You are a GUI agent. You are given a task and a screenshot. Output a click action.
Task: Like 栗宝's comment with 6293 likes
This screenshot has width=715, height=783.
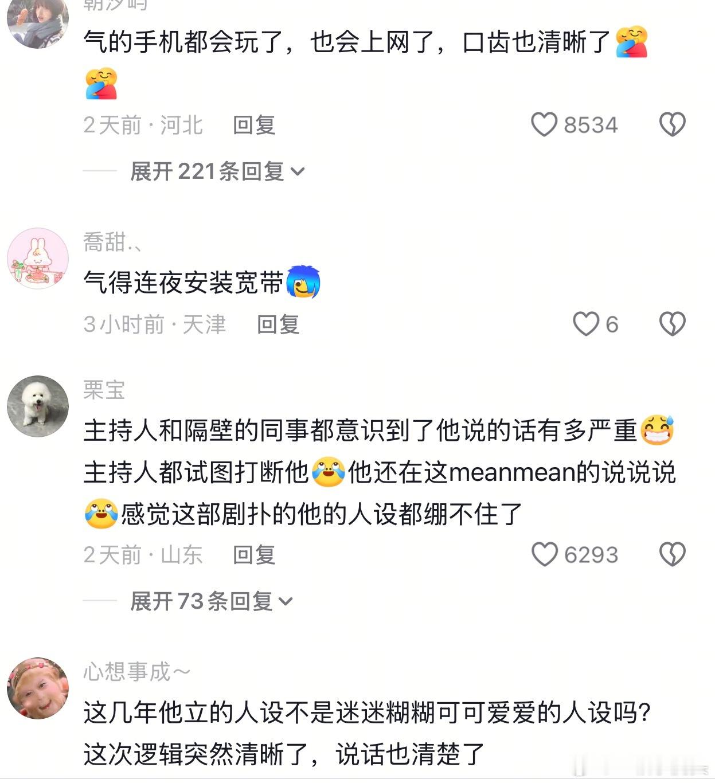click(544, 554)
